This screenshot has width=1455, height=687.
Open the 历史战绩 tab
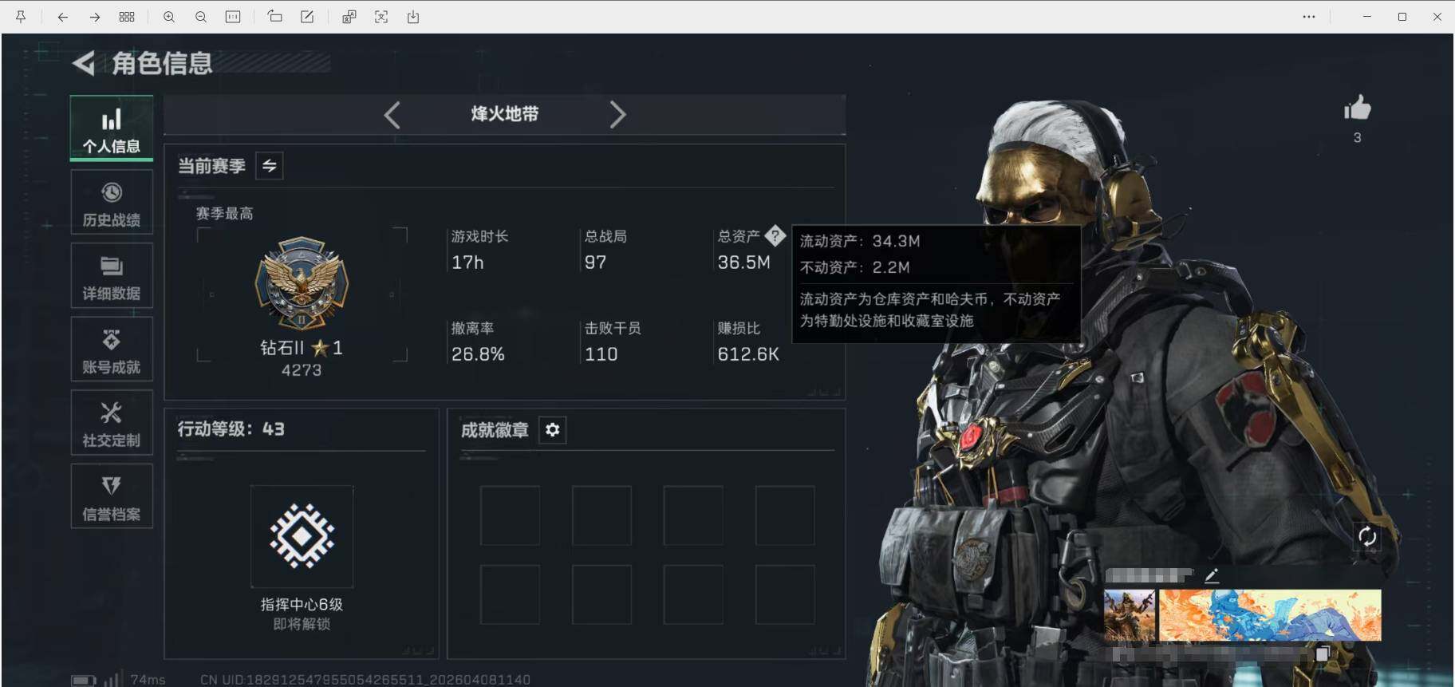point(112,203)
